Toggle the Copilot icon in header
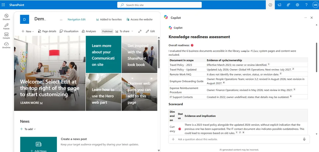The width and height of the screenshot is (319, 152). [270, 5]
